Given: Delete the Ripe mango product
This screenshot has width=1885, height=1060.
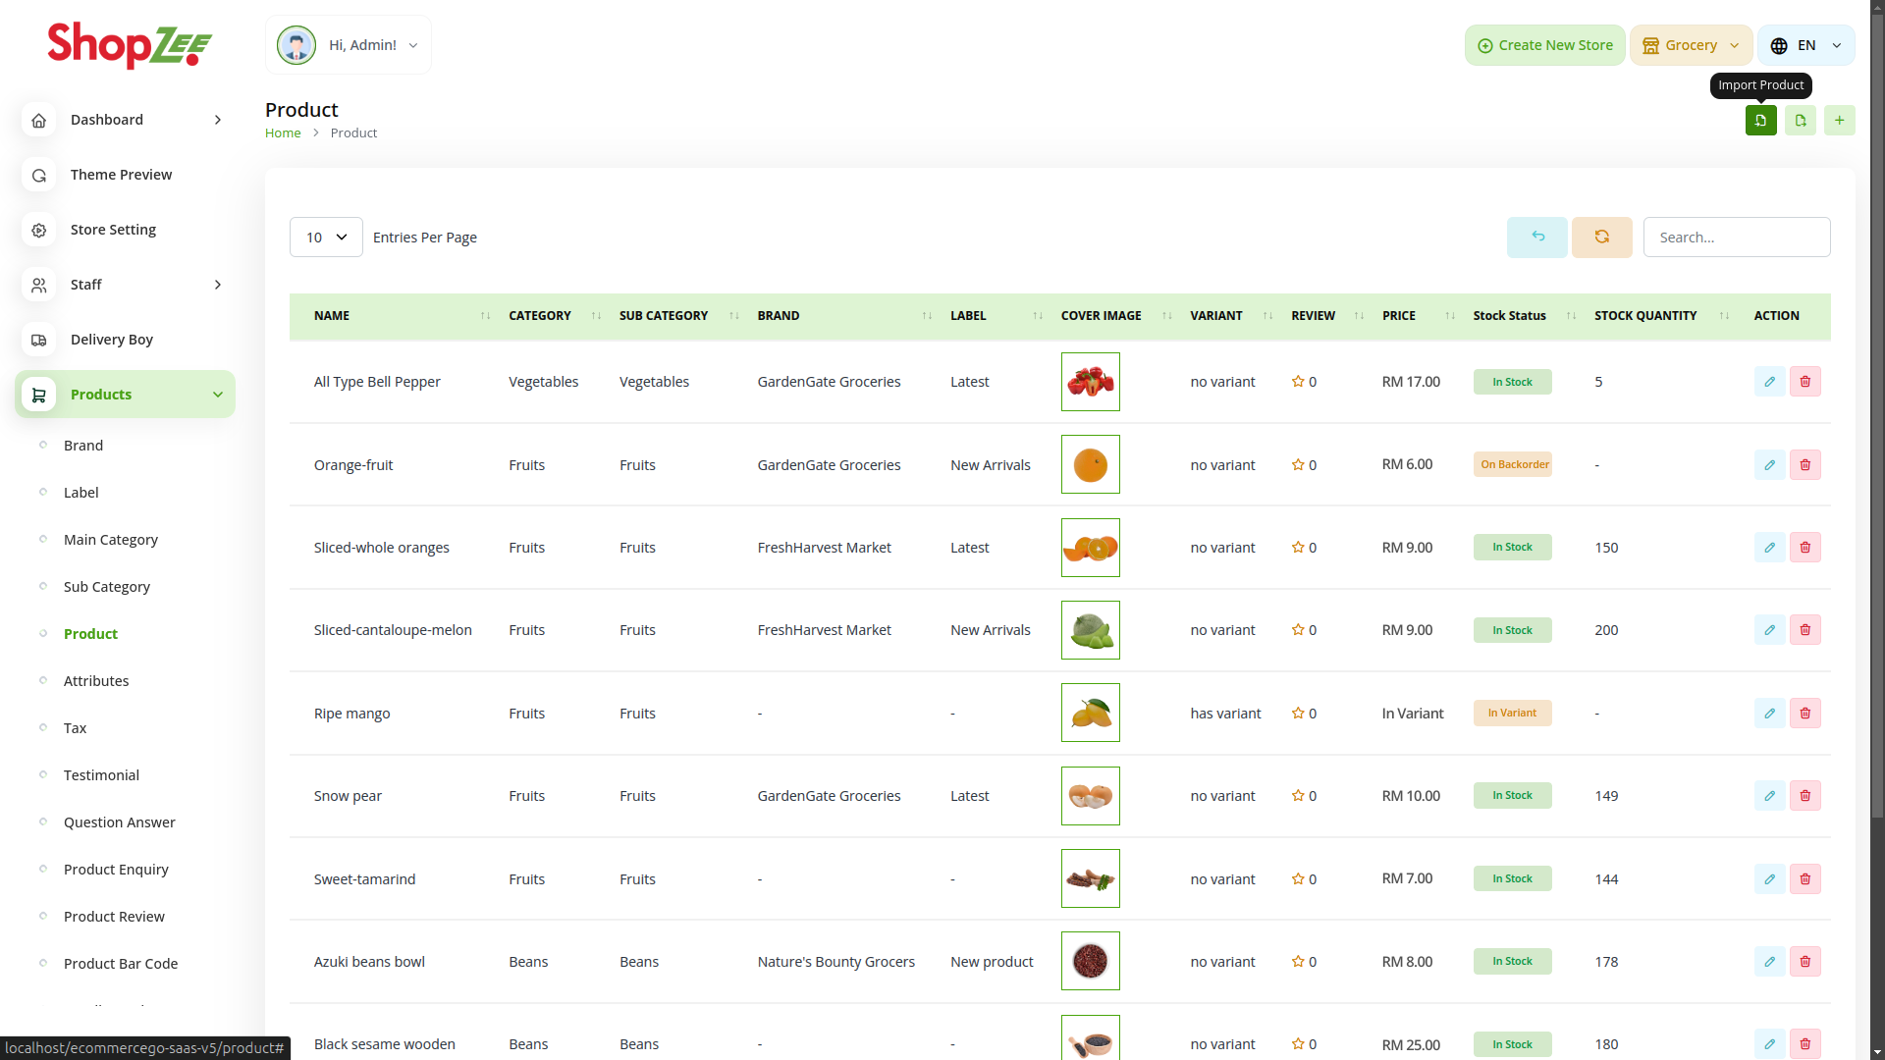Looking at the screenshot, I should tap(1804, 714).
